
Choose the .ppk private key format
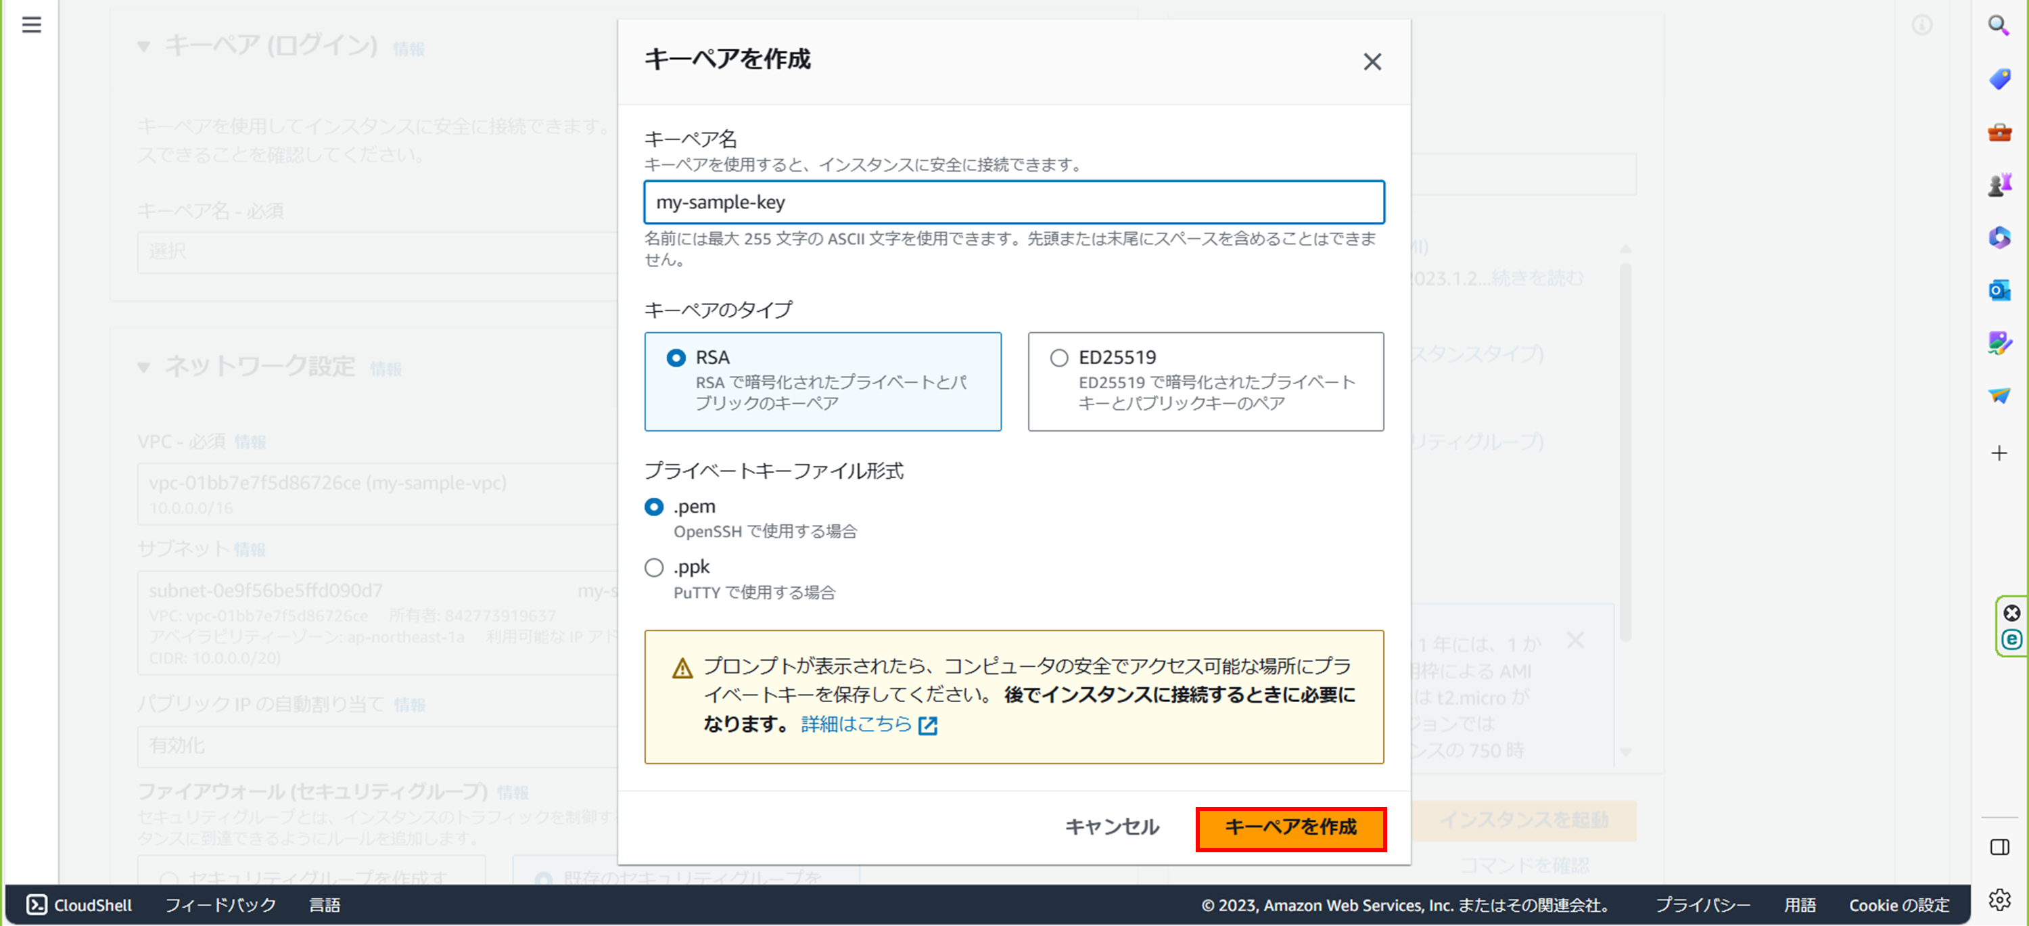coord(654,568)
